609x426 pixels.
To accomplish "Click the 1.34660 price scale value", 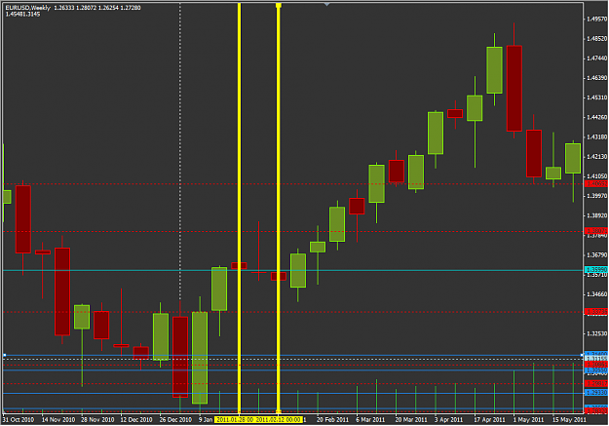I will [x=597, y=293].
